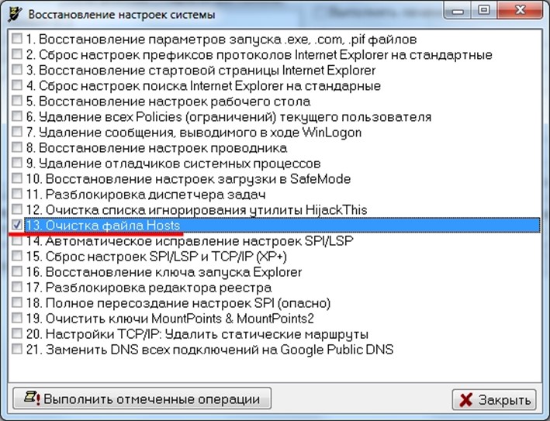The height and width of the screenshot is (421, 550).
Task: Click the red X icon on Закрыть button
Action: [466, 399]
